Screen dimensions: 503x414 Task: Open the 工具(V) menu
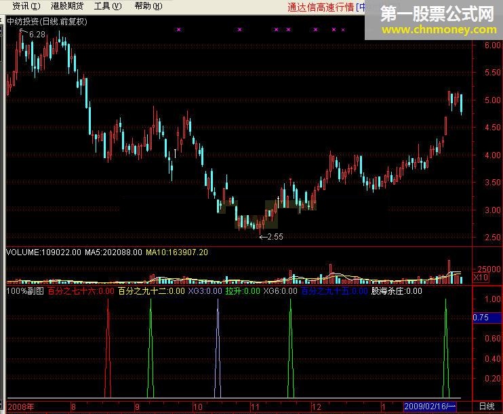click(108, 6)
